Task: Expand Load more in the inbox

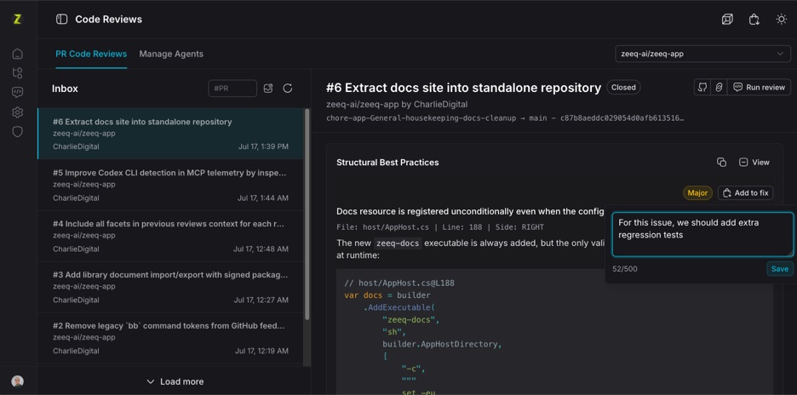Action: tap(175, 381)
